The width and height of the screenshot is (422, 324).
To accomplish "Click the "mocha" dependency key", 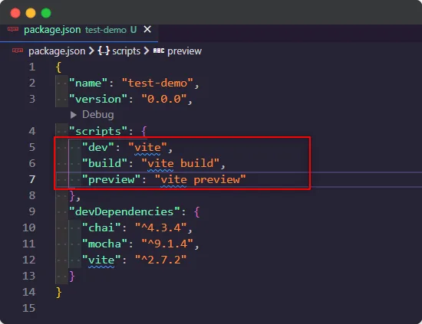I will [104, 244].
